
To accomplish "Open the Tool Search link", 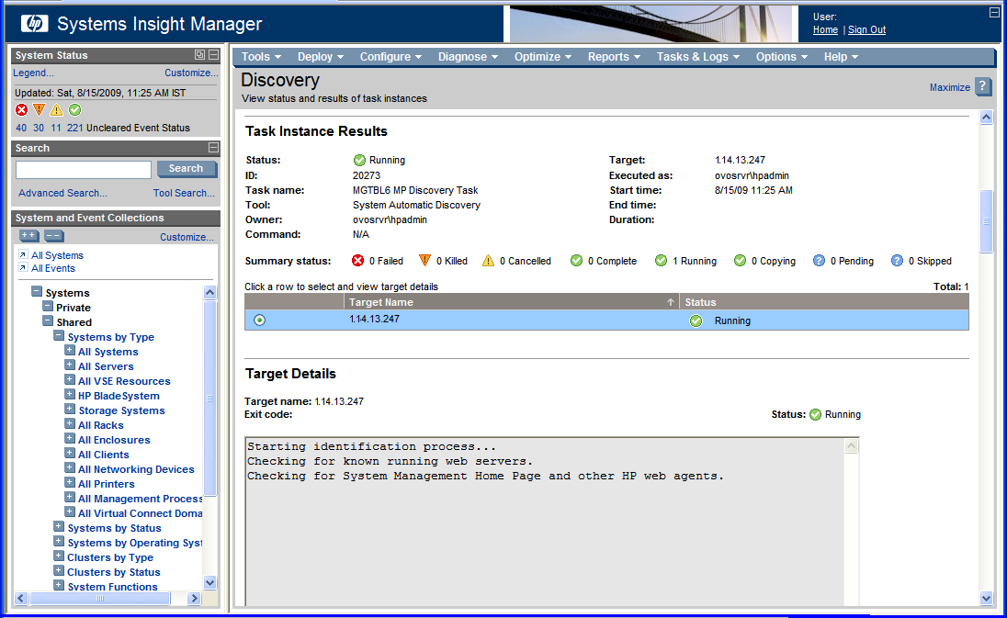I will coord(184,193).
